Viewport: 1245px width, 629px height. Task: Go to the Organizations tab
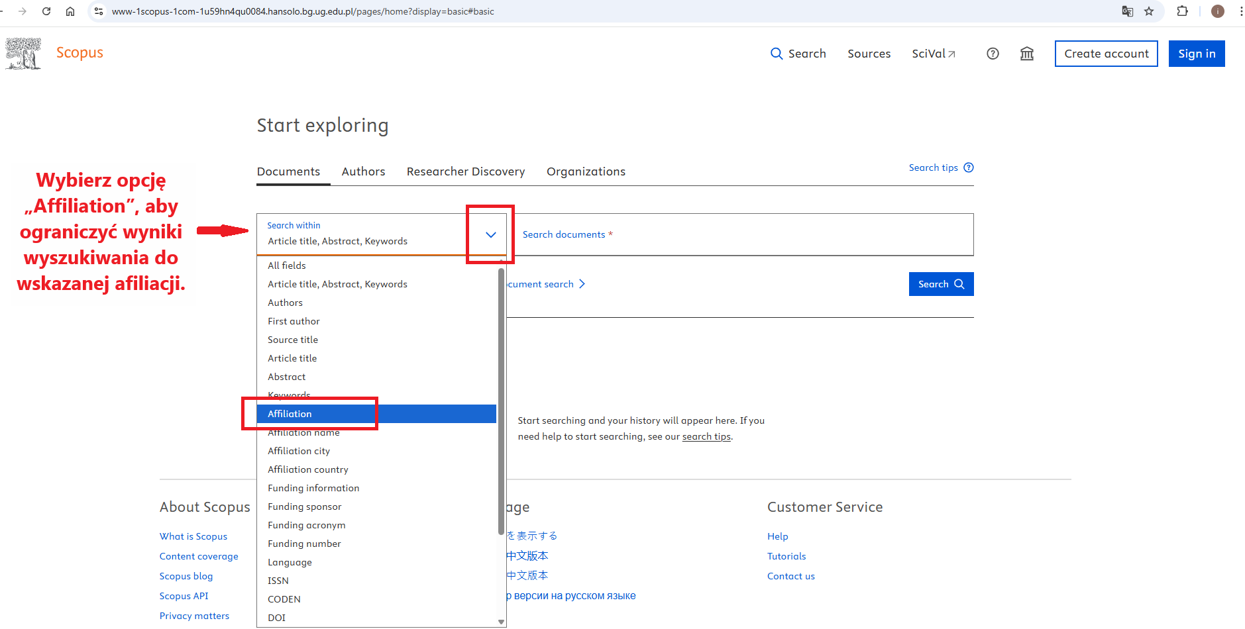(x=586, y=171)
